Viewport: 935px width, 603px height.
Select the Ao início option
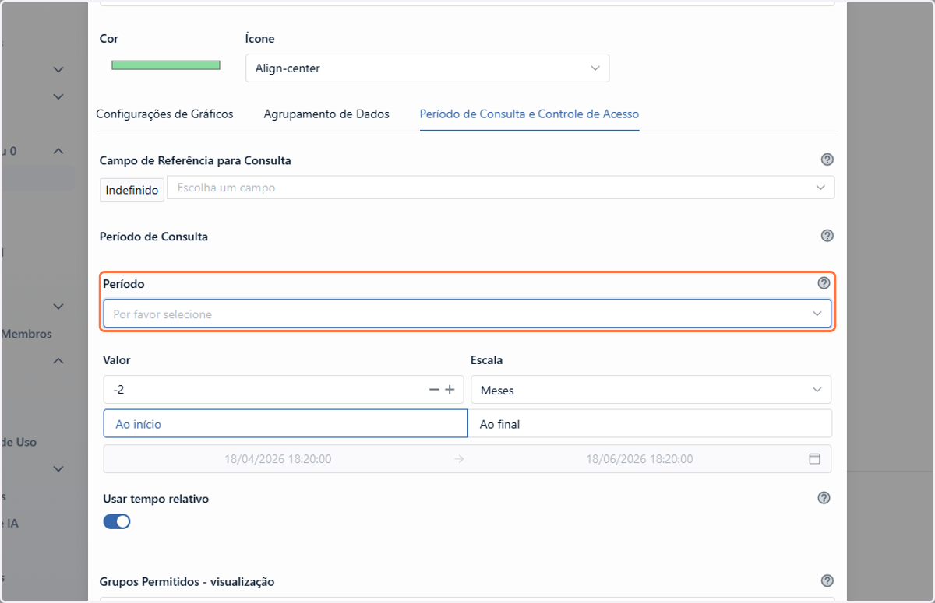click(x=285, y=424)
